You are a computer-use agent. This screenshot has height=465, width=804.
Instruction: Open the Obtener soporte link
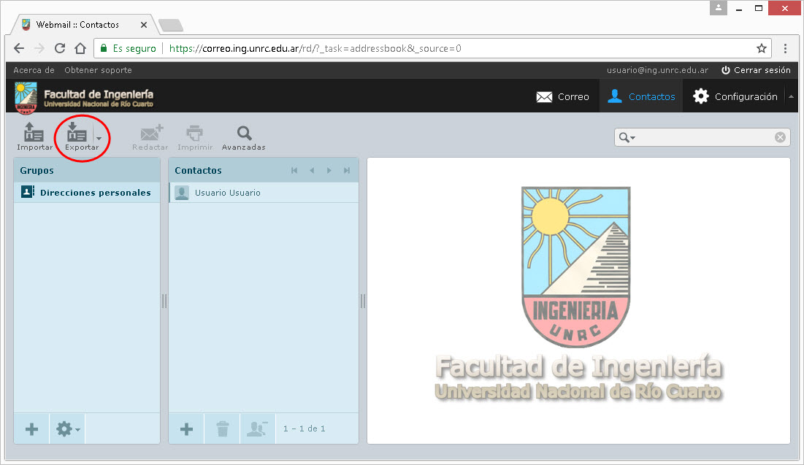point(98,70)
